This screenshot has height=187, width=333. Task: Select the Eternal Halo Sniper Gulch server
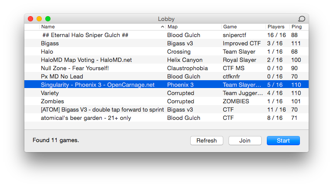[x=85, y=35]
